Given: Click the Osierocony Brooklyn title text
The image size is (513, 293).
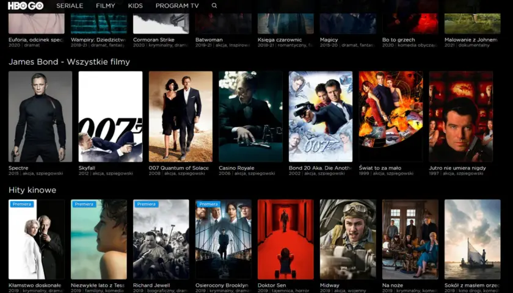Looking at the screenshot, I should point(222,285).
